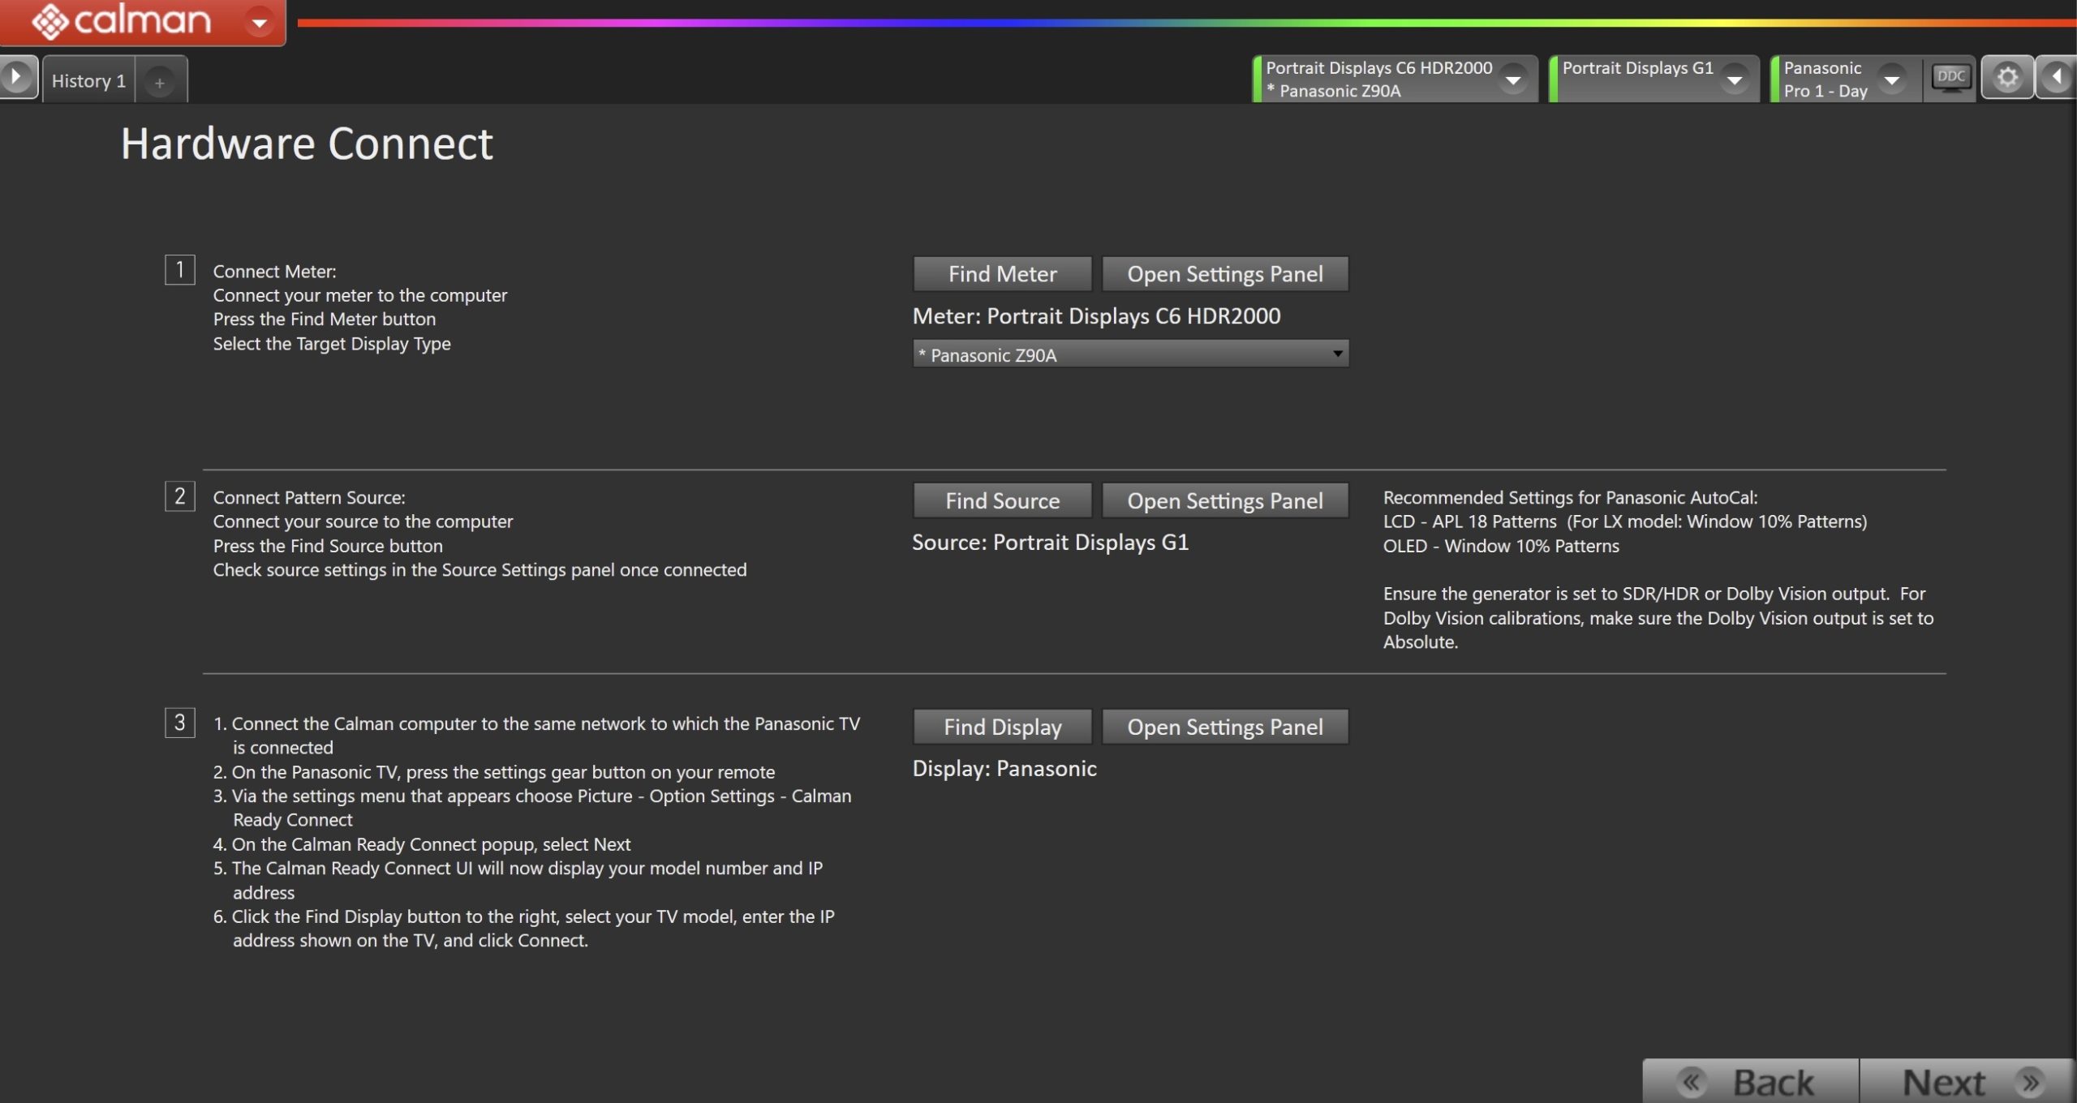
Task: Click the Calman logo
Action: (x=122, y=21)
